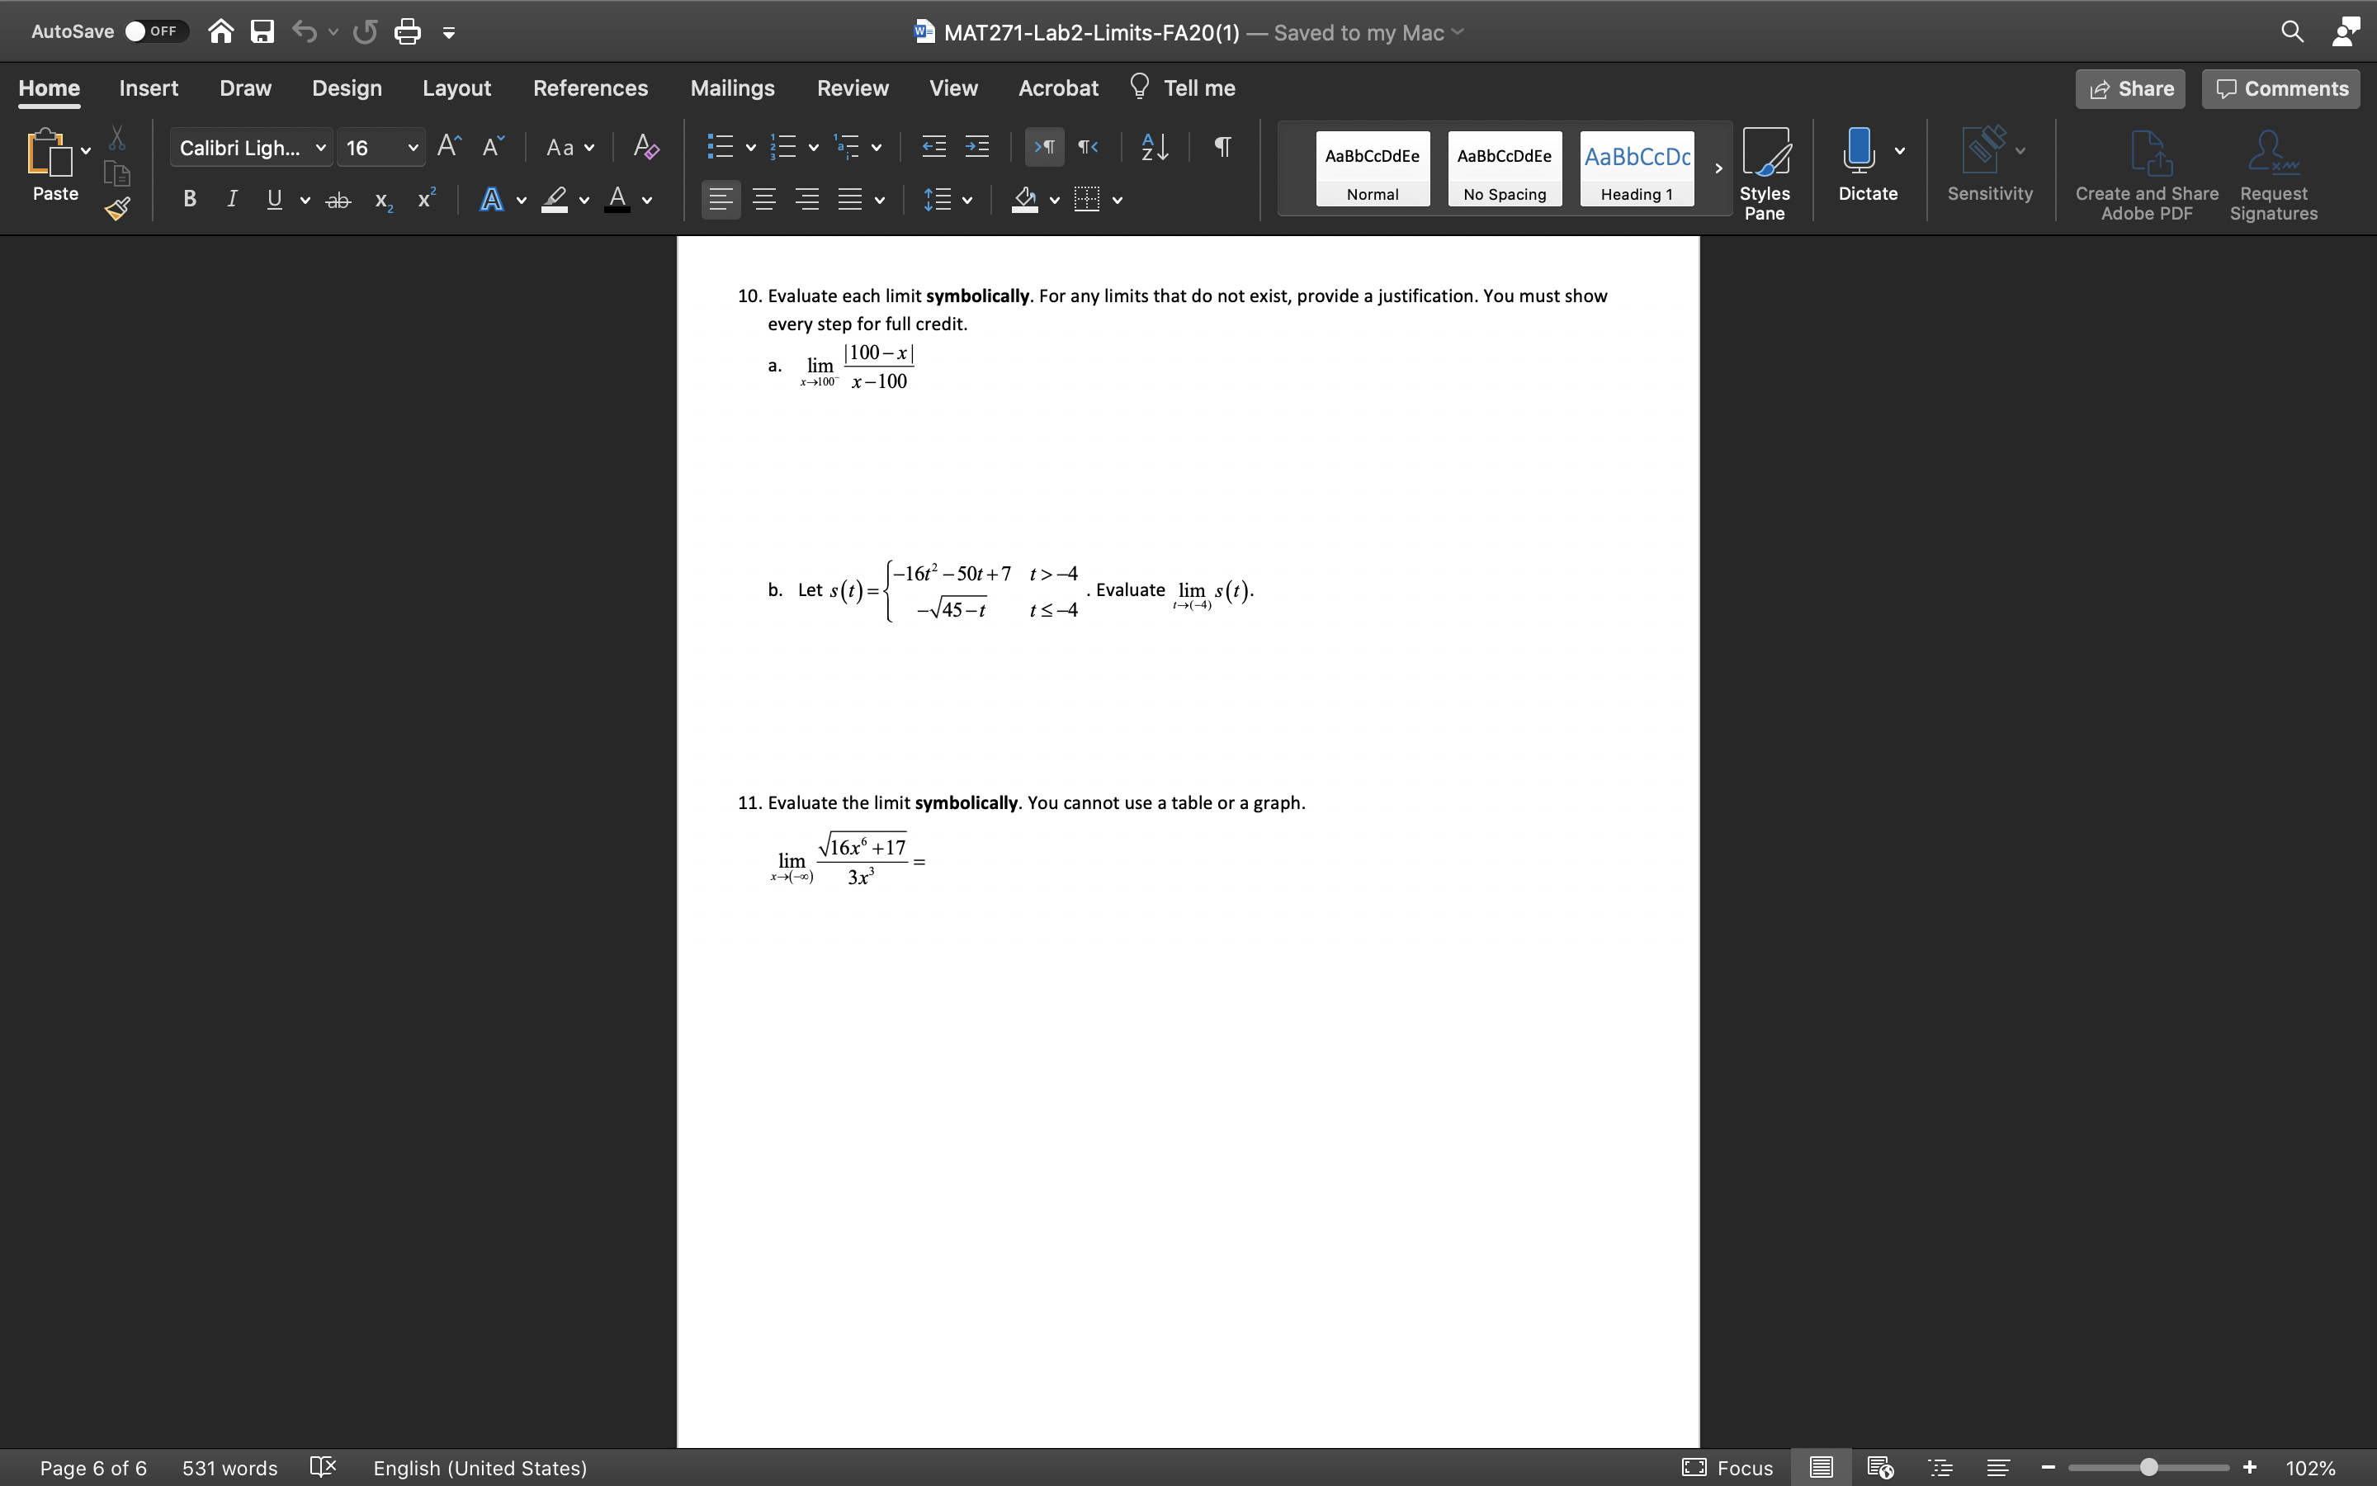Click the Italic formatting icon
Image resolution: width=2377 pixels, height=1486 pixels.
click(231, 199)
